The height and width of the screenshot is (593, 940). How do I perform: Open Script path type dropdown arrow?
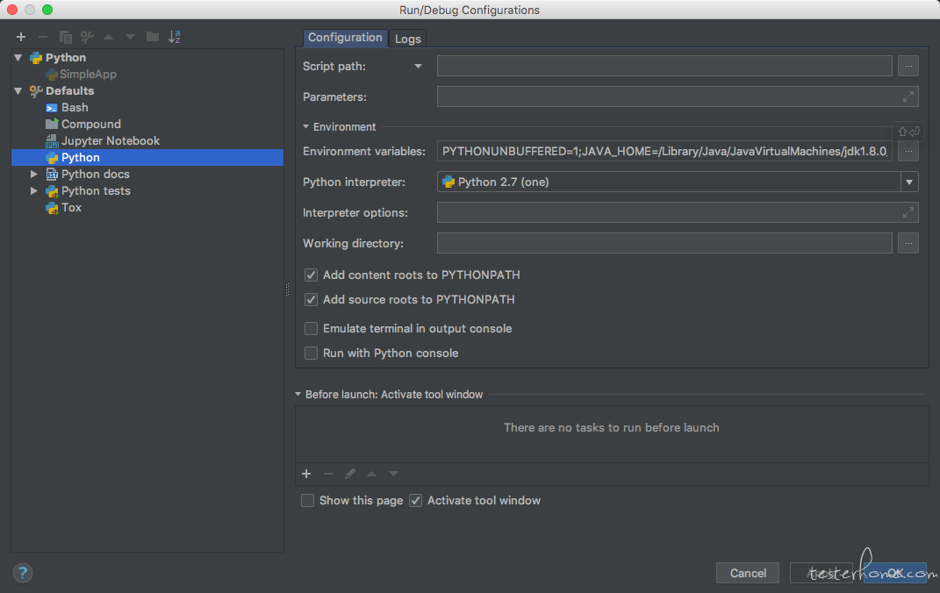coord(418,67)
